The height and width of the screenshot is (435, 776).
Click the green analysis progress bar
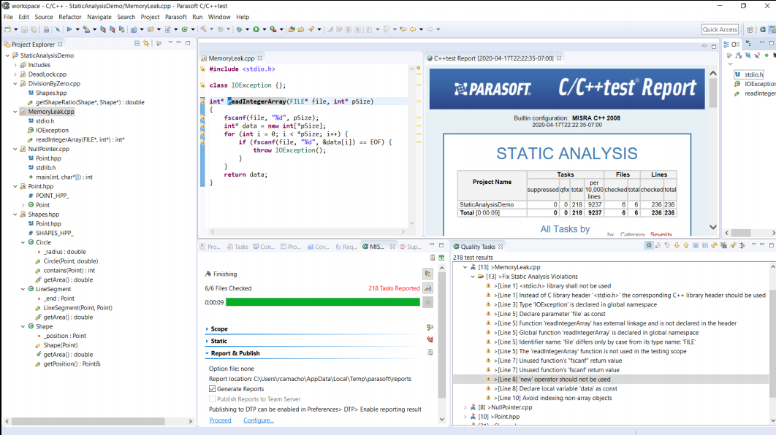323,302
